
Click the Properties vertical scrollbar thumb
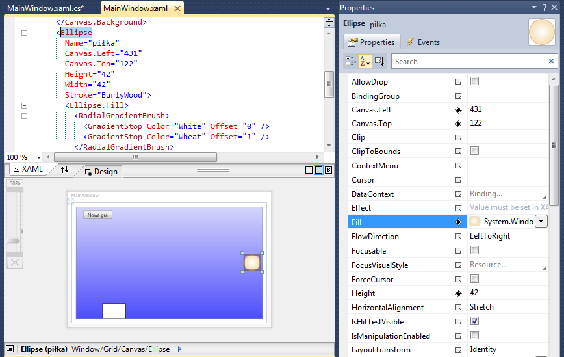point(554,145)
